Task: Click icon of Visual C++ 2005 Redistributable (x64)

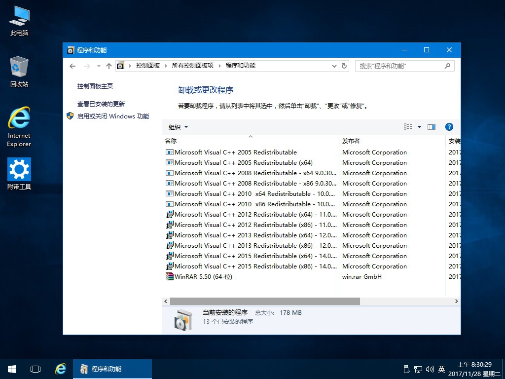Action: [170, 163]
